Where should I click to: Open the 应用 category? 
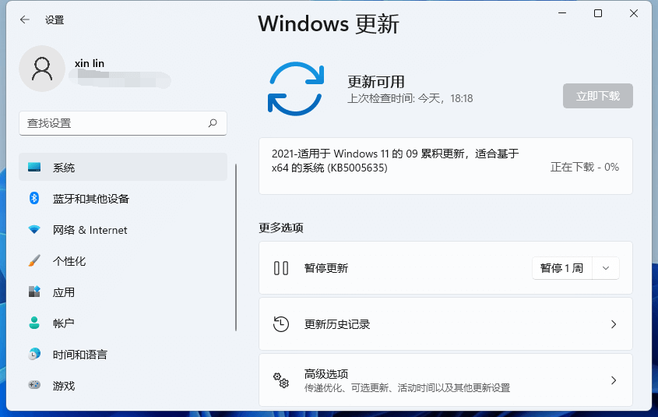tap(123, 292)
